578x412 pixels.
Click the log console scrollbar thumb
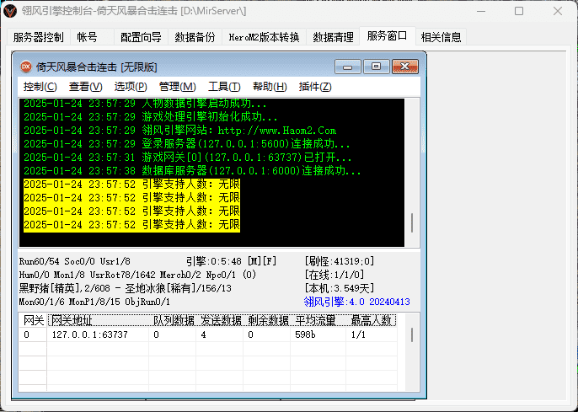click(x=412, y=222)
